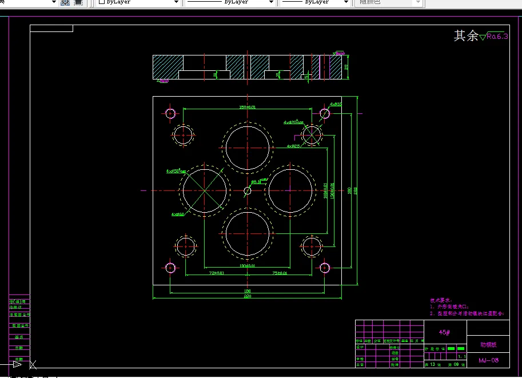Image resolution: width=522 pixels, height=378 pixels.
Task: Select the '4xø60' counterbore callout text
Action: tap(177, 214)
